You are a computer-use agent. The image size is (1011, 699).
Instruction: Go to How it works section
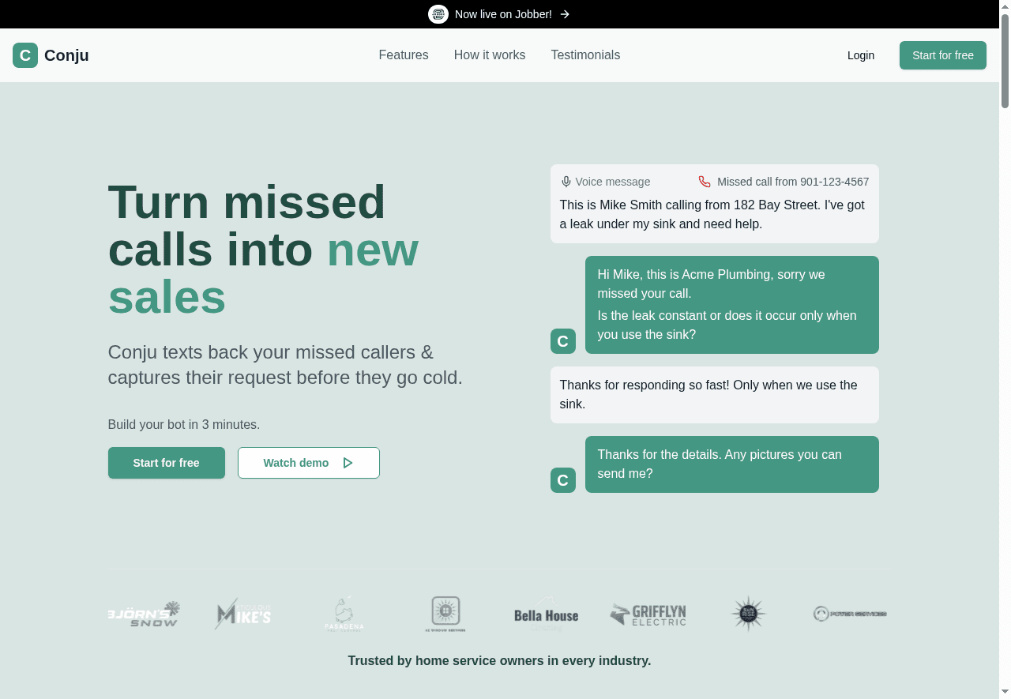(490, 55)
